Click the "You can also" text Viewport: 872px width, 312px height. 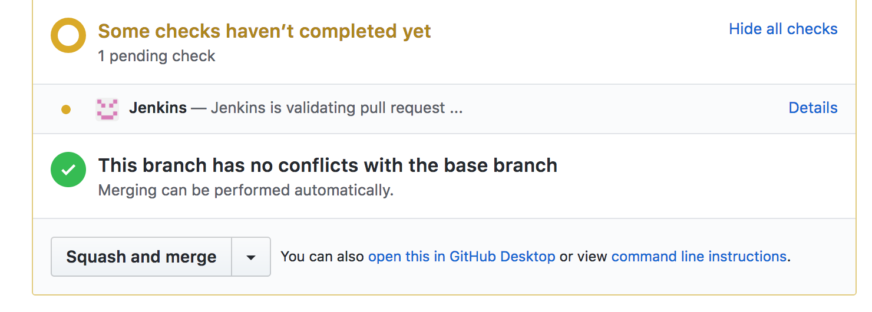click(323, 257)
